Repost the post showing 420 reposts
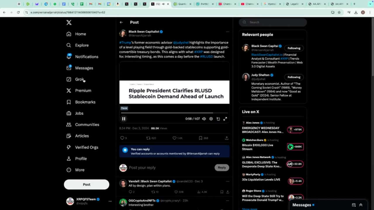374x210 pixels. point(148,138)
